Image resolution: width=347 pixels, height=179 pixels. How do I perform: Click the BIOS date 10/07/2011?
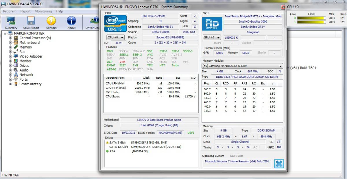[x=128, y=133]
